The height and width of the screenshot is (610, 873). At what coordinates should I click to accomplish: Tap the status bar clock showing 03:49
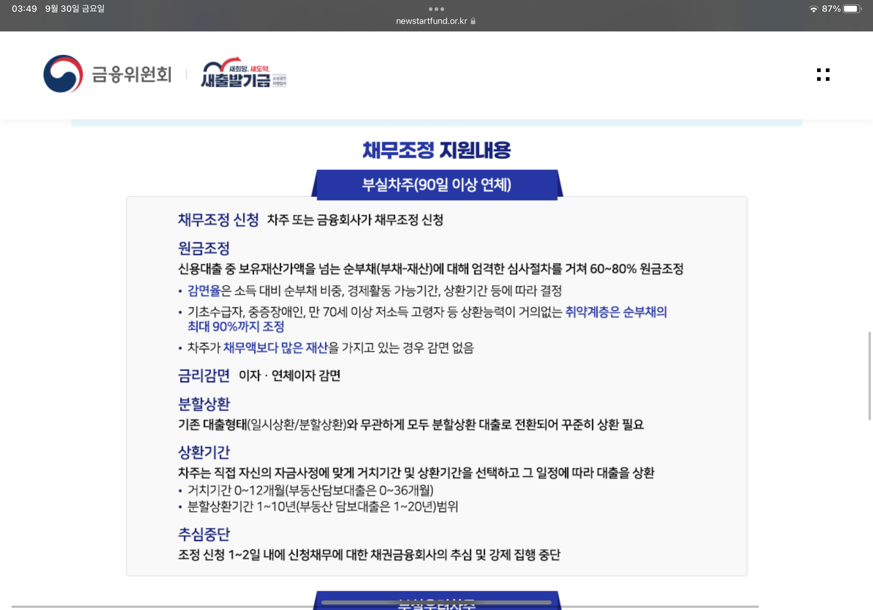[24, 9]
